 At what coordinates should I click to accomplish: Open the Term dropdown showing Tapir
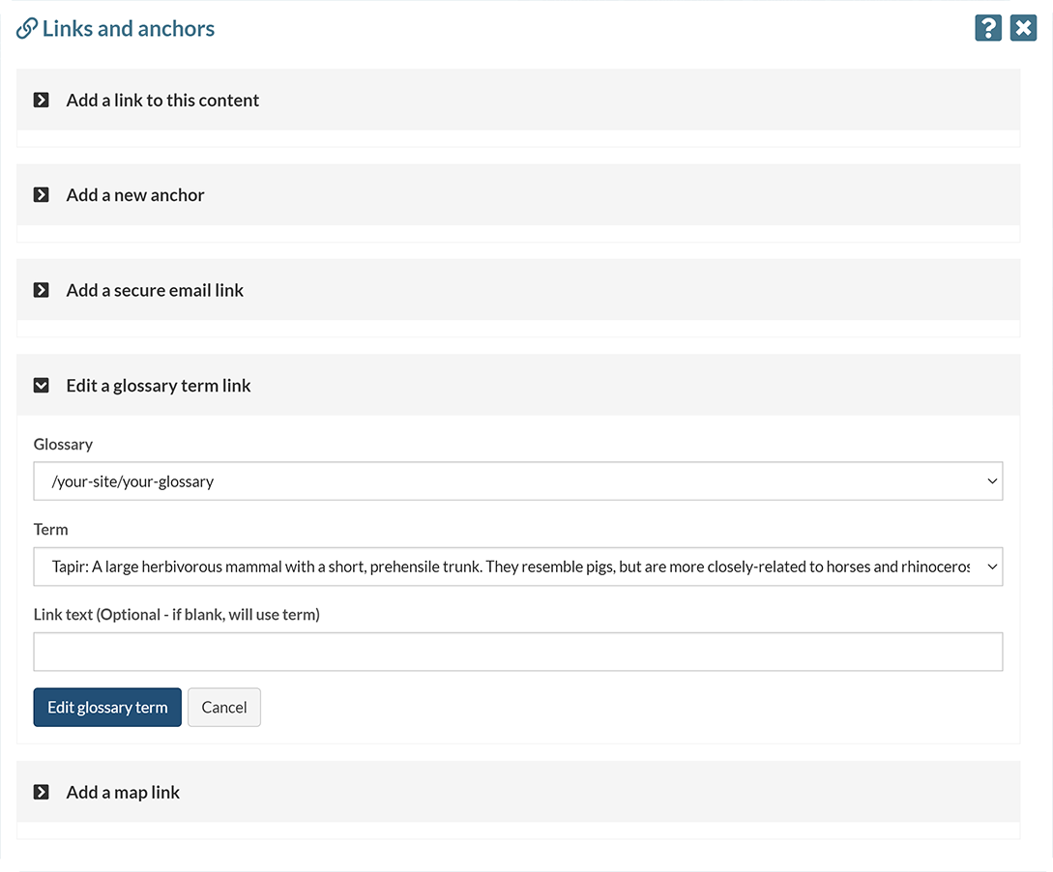click(x=517, y=567)
